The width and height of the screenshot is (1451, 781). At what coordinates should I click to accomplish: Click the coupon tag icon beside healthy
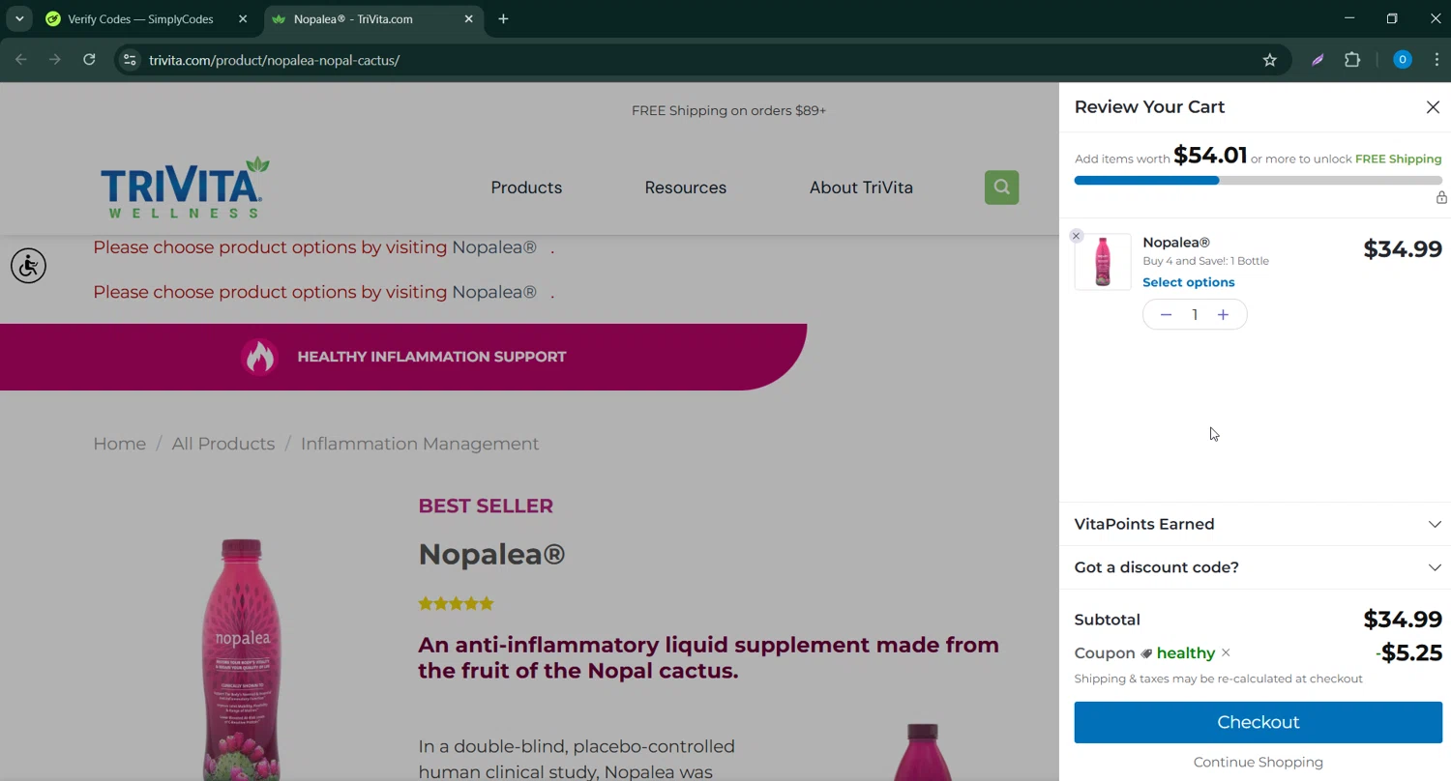pos(1146,653)
